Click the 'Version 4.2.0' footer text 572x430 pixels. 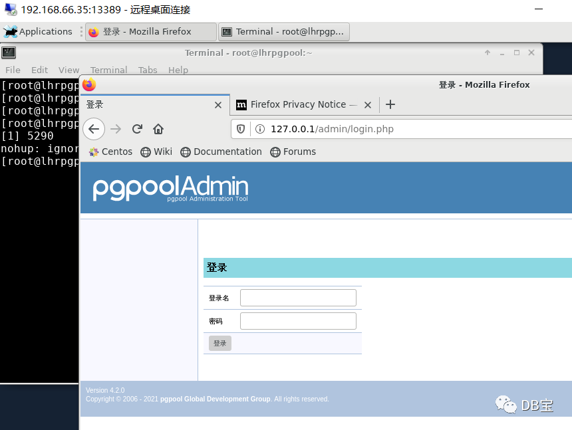pyautogui.click(x=105, y=390)
